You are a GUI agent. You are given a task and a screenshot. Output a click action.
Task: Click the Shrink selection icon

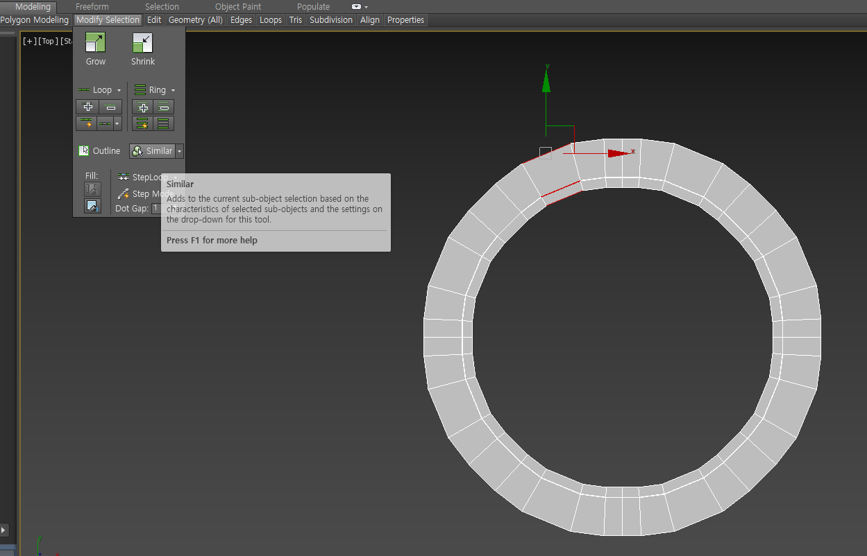(x=142, y=43)
